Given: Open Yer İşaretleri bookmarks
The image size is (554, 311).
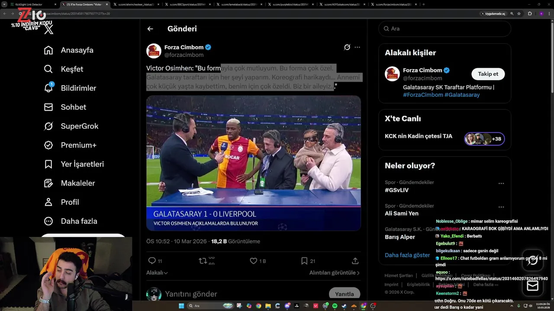Looking at the screenshot, I should click(x=74, y=164).
